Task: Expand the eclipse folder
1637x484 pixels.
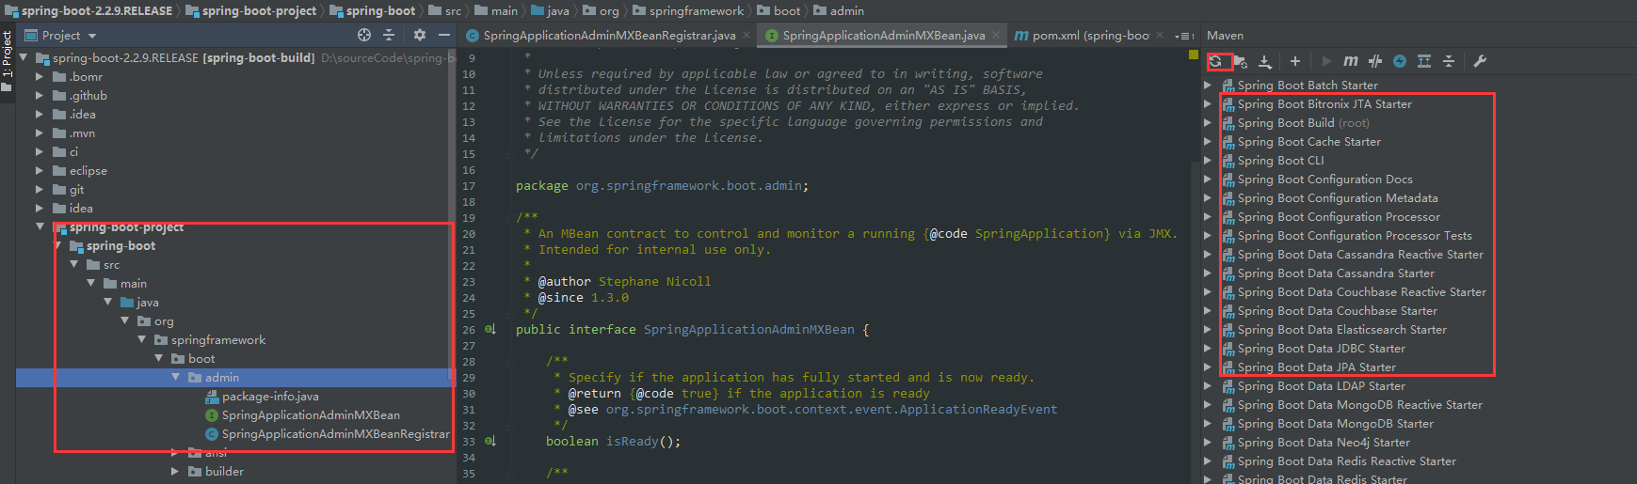Action: 40,170
